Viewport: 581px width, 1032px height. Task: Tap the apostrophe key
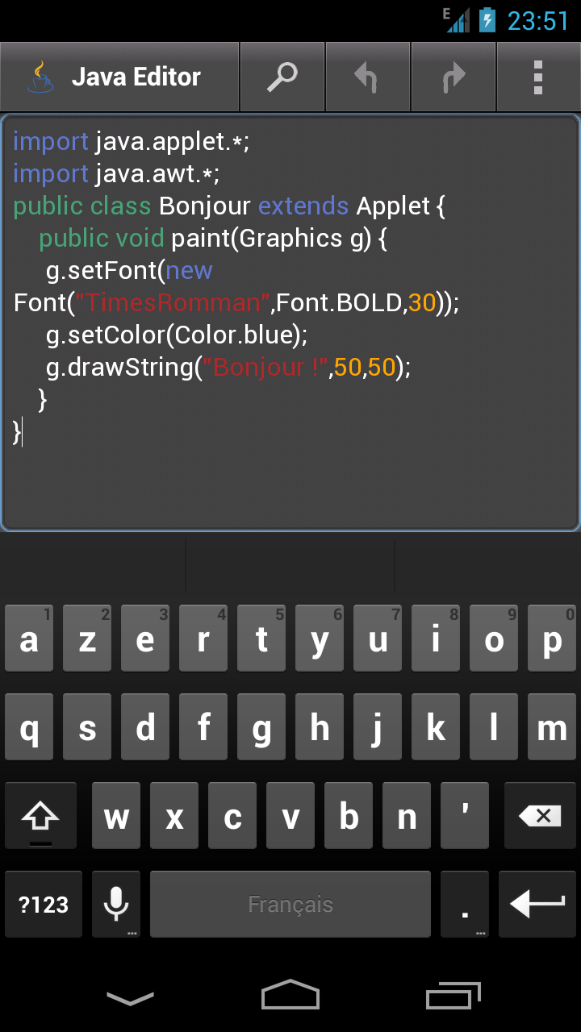(465, 816)
